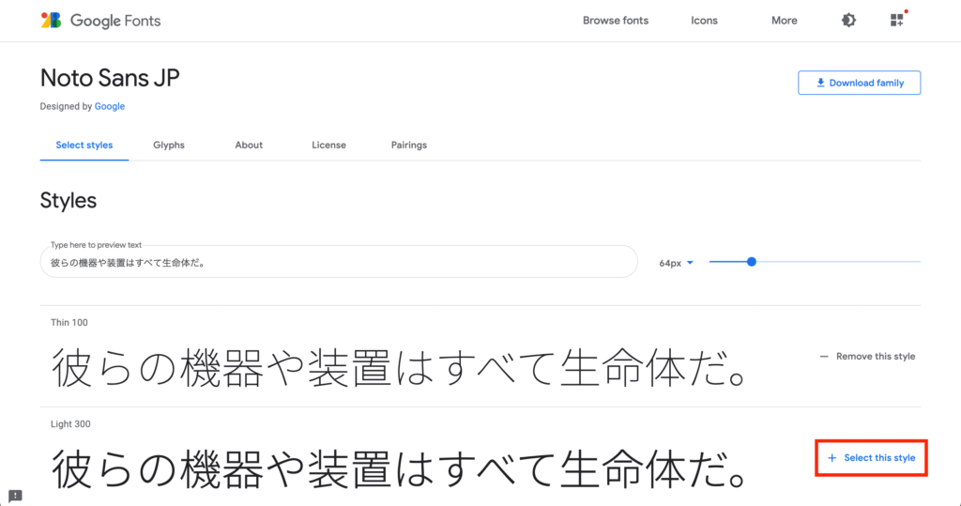This screenshot has width=961, height=506.
Task: Switch to the License tab
Action: pyautogui.click(x=328, y=146)
